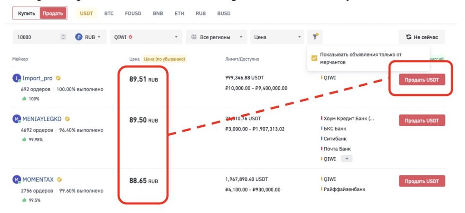Choose the BNB currency tab
Viewport: 465px width, 213px height.
tap(158, 13)
